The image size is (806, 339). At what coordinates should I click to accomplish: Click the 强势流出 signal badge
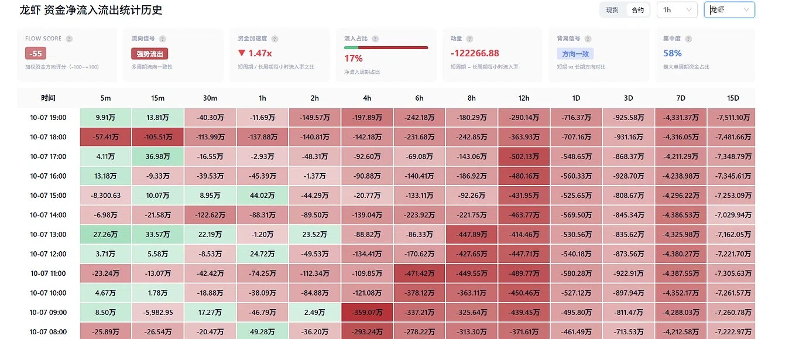pyautogui.click(x=150, y=54)
